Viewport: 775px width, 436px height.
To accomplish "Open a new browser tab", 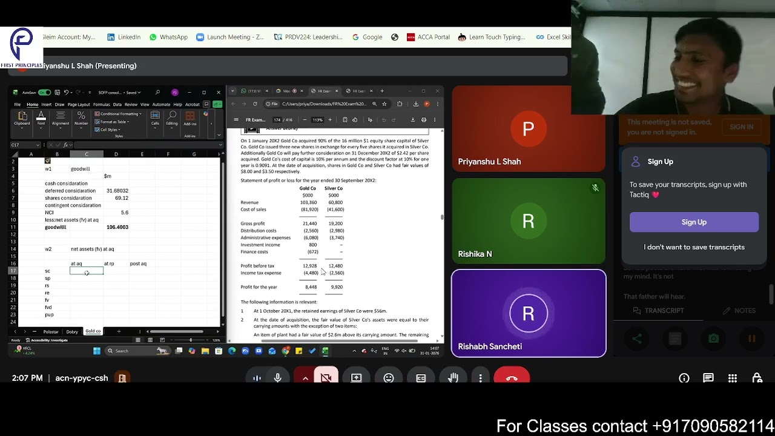I will point(381,91).
